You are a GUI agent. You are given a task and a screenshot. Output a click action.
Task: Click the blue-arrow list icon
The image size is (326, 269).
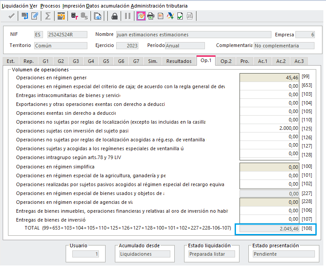click(25, 16)
